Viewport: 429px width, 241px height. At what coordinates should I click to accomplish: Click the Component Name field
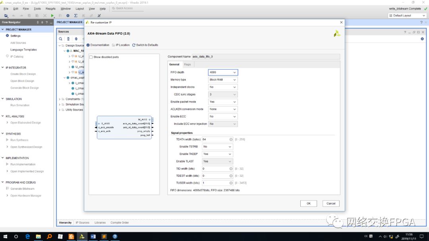tap(266, 57)
